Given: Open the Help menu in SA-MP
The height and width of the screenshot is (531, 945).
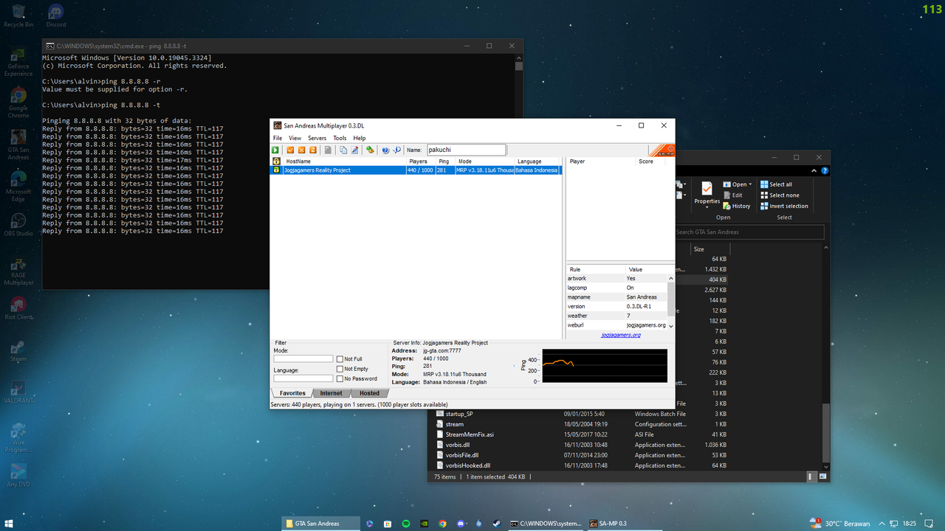Looking at the screenshot, I should point(359,138).
